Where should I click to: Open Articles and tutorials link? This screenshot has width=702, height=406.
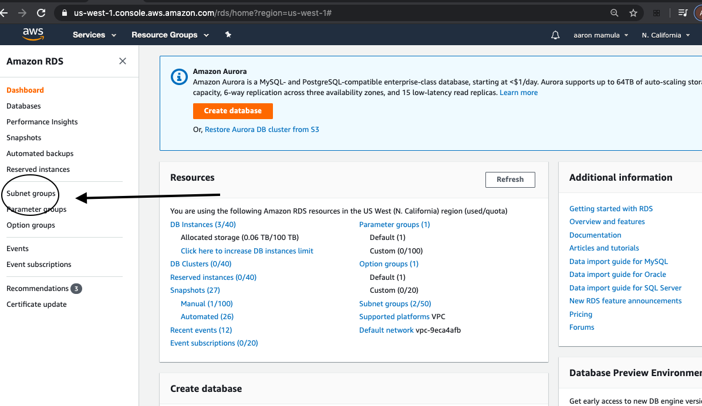[604, 248]
